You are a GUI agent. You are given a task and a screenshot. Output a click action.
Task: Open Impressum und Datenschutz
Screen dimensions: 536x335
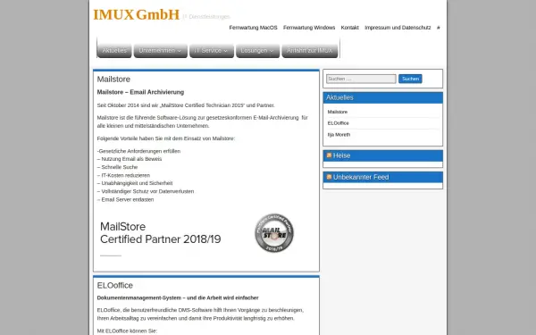[x=398, y=28]
